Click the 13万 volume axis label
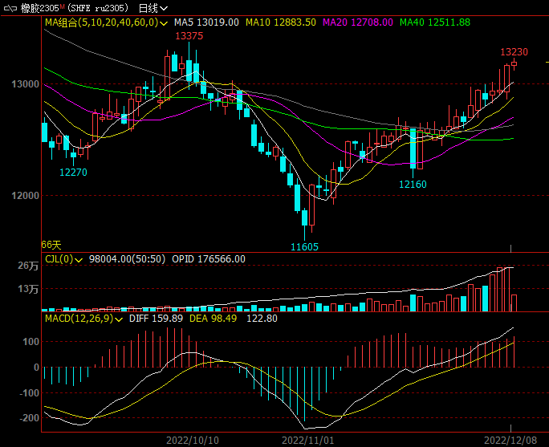This screenshot has height=447, width=549. click(28, 289)
